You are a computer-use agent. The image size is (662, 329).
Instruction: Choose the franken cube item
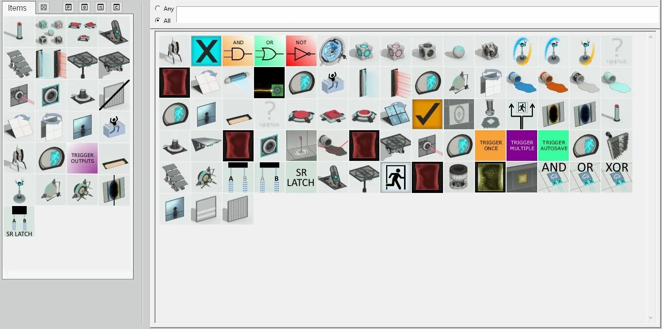[491, 51]
